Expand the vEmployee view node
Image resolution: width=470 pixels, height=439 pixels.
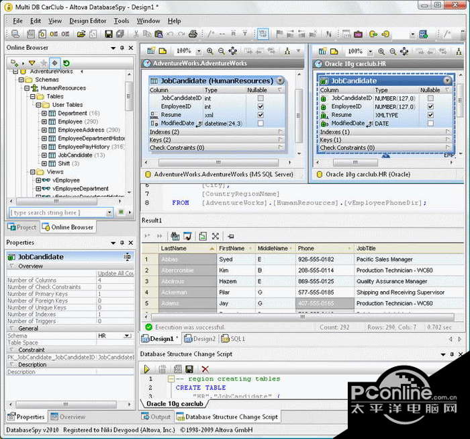(x=38, y=180)
